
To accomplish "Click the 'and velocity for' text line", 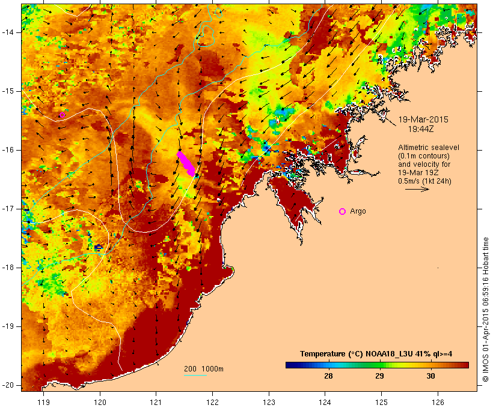I will (424, 164).
